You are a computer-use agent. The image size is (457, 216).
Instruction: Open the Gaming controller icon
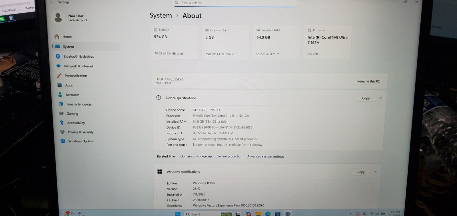click(61, 113)
